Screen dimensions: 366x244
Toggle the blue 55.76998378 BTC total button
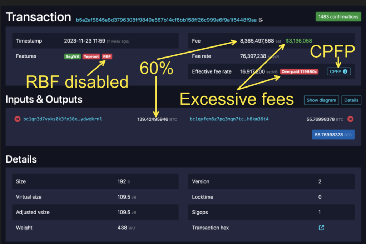tap(333, 135)
